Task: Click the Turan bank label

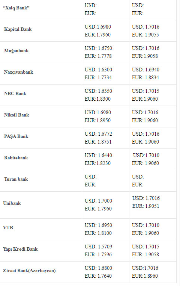Action: (16, 179)
